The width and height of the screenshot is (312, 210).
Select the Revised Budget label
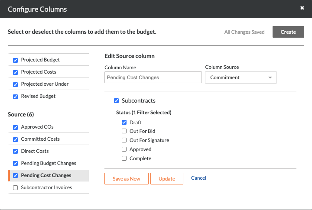[x=38, y=96]
